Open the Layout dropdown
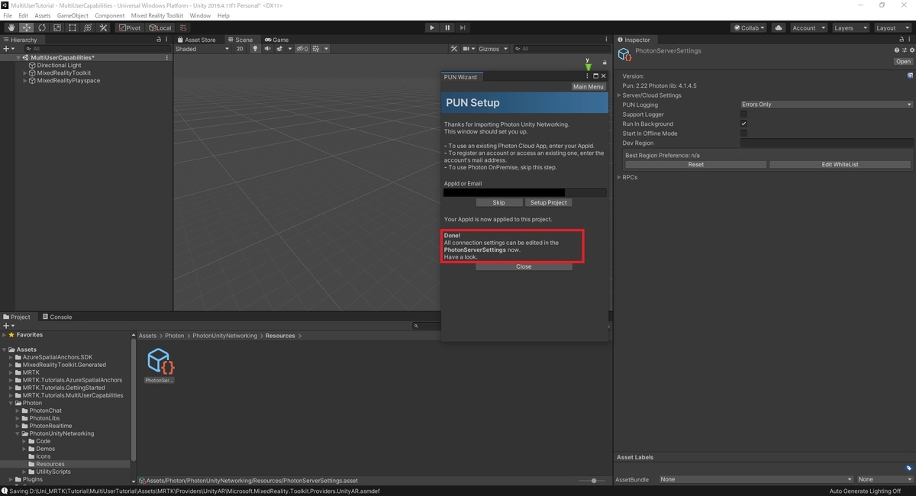 [892, 27]
